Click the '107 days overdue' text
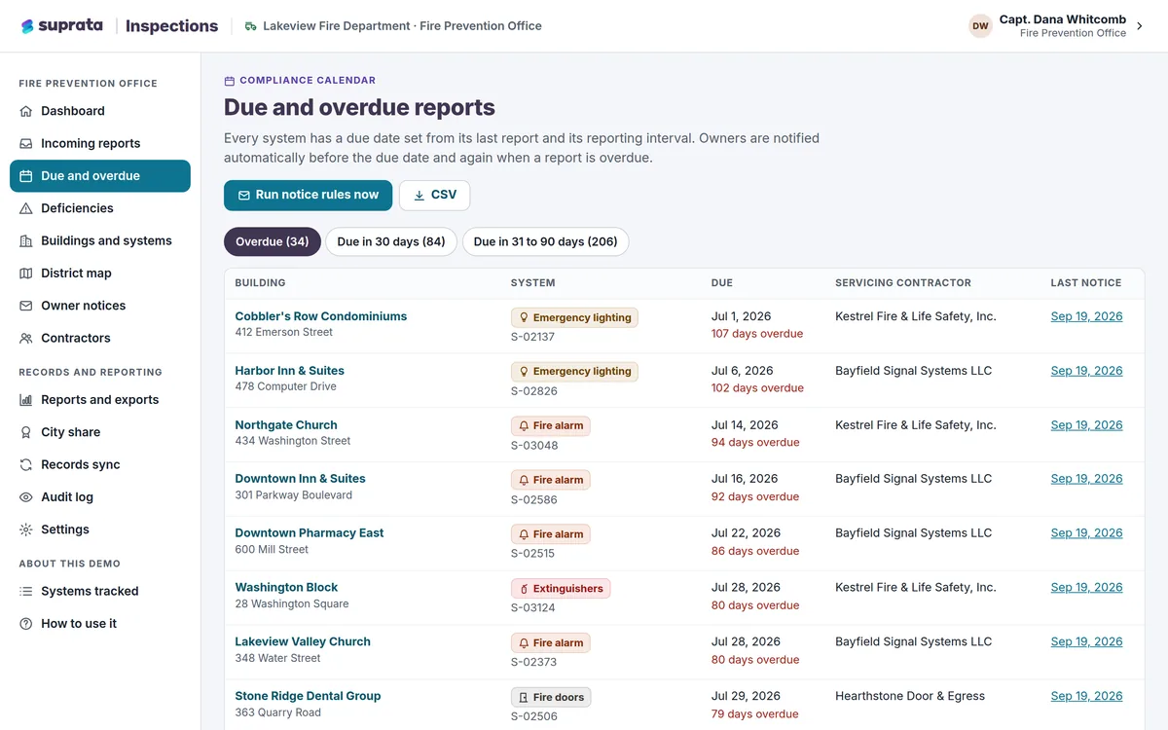 pos(757,334)
